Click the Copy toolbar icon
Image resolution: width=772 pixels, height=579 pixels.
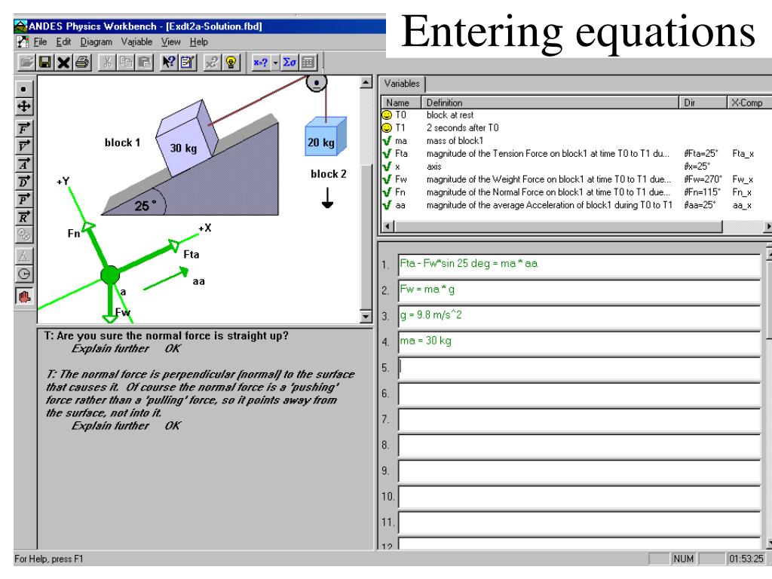126,63
